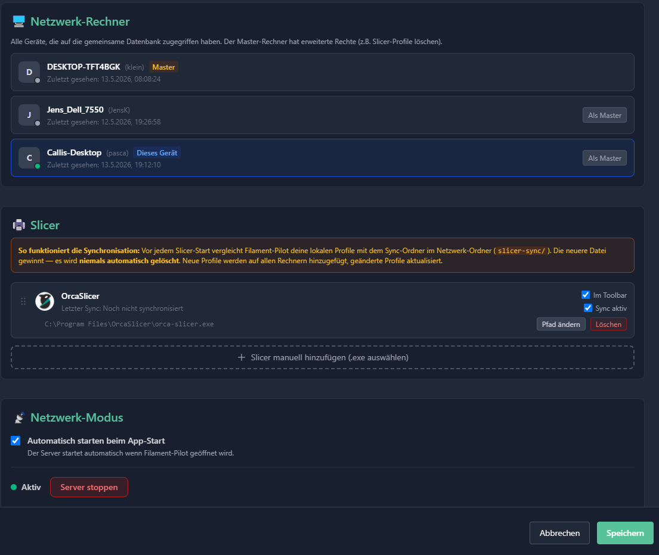Screen dimensions: 659x555
Task: Toggle the Im Toolbar checkbox
Action: click(586, 295)
